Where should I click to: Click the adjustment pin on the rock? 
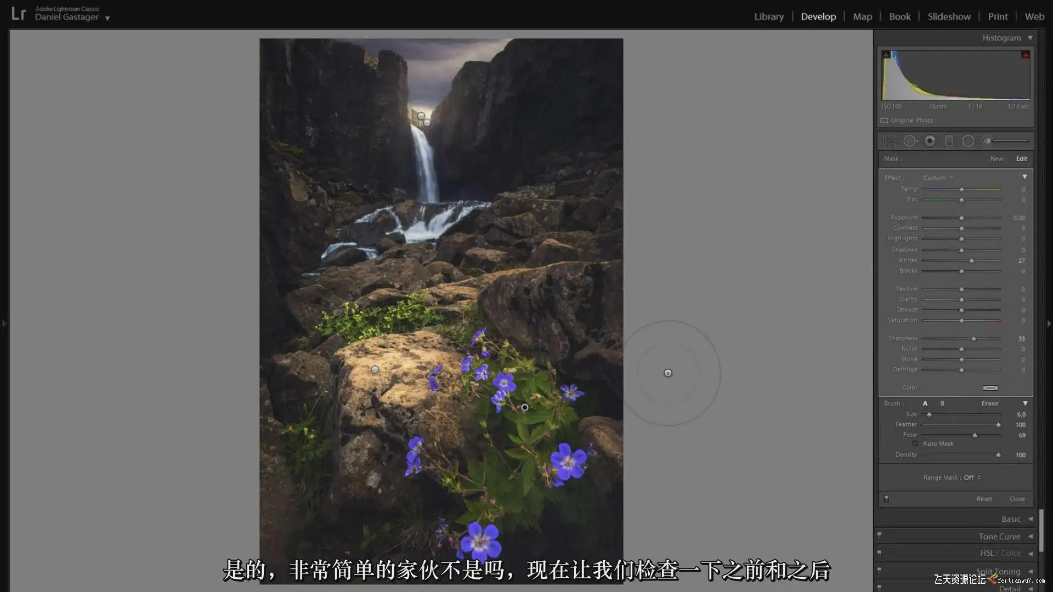375,370
